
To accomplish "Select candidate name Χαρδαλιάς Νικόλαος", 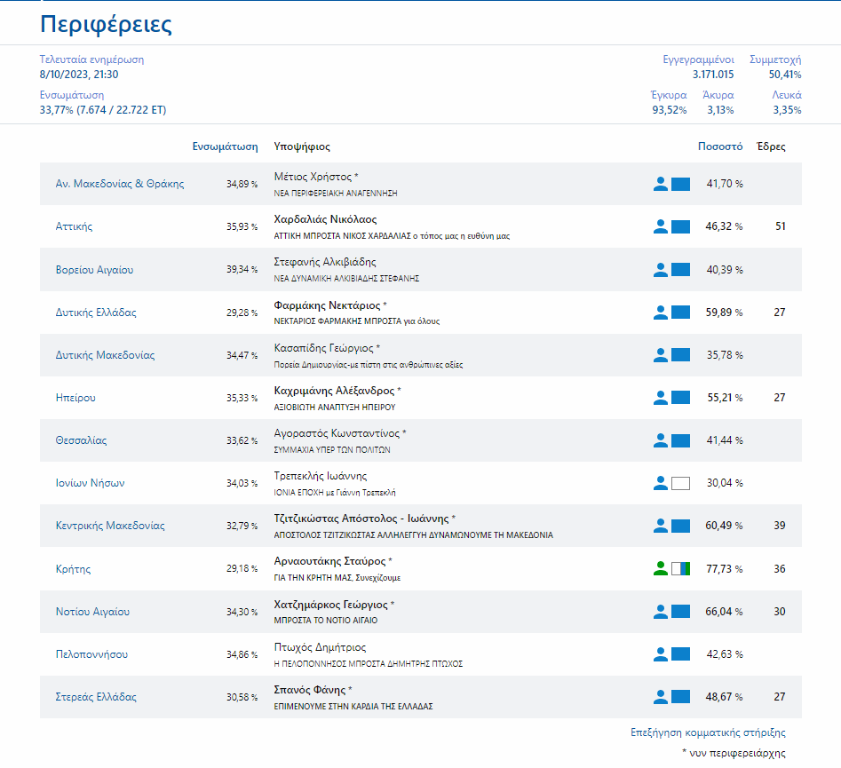I will [325, 219].
